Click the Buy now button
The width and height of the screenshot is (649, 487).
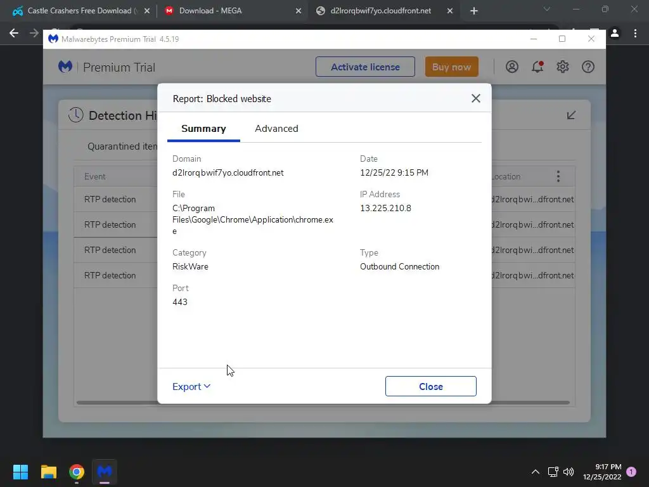point(451,67)
